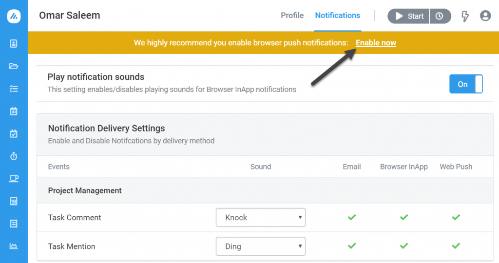
Task: Click the Start timer button
Action: tap(409, 16)
